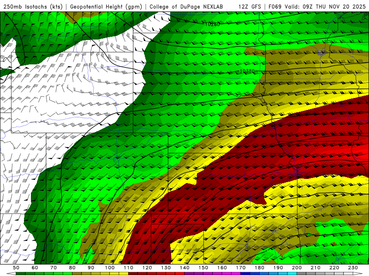Click the '160' tick on the color scale
This screenshot has height=276, width=369.
(x=222, y=268)
